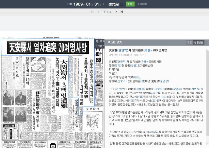209x148 pixels.
Task: Select the 2등객차 3등덮쳐 大破 article column
Action: coord(86,78)
